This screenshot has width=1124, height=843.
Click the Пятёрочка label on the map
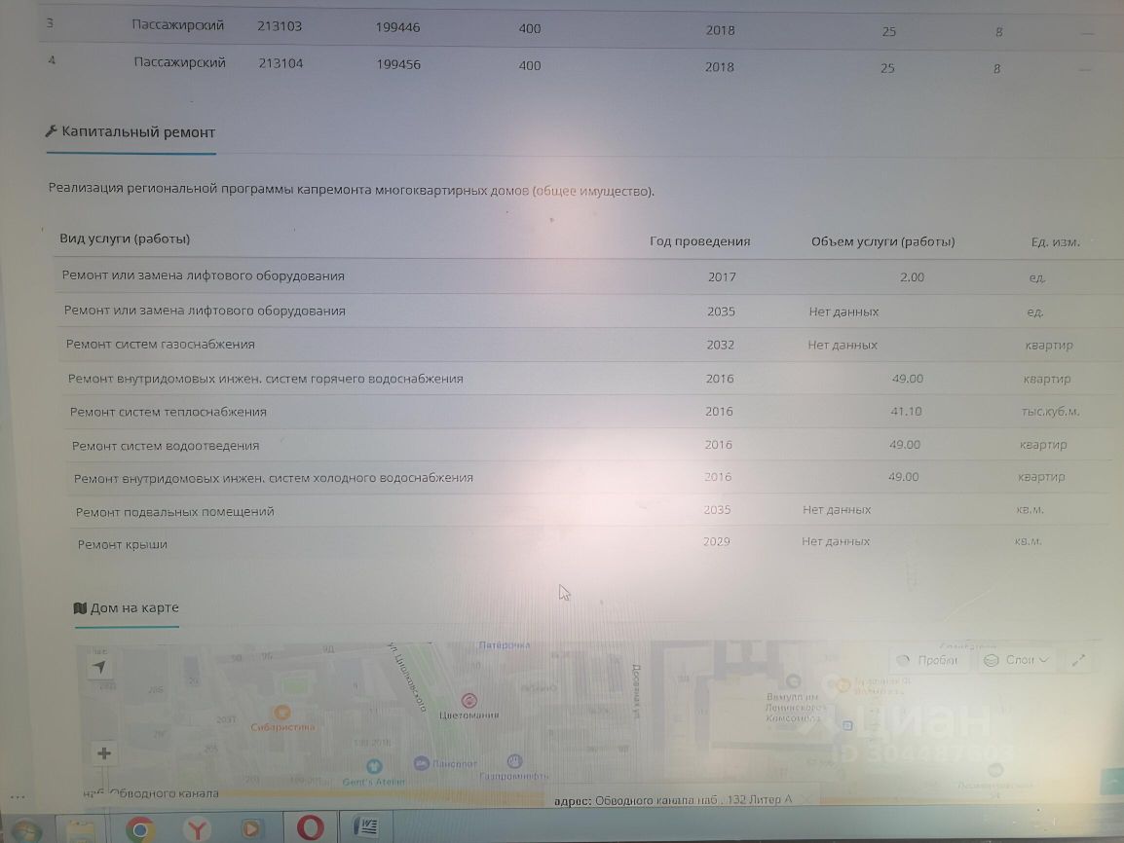point(505,644)
